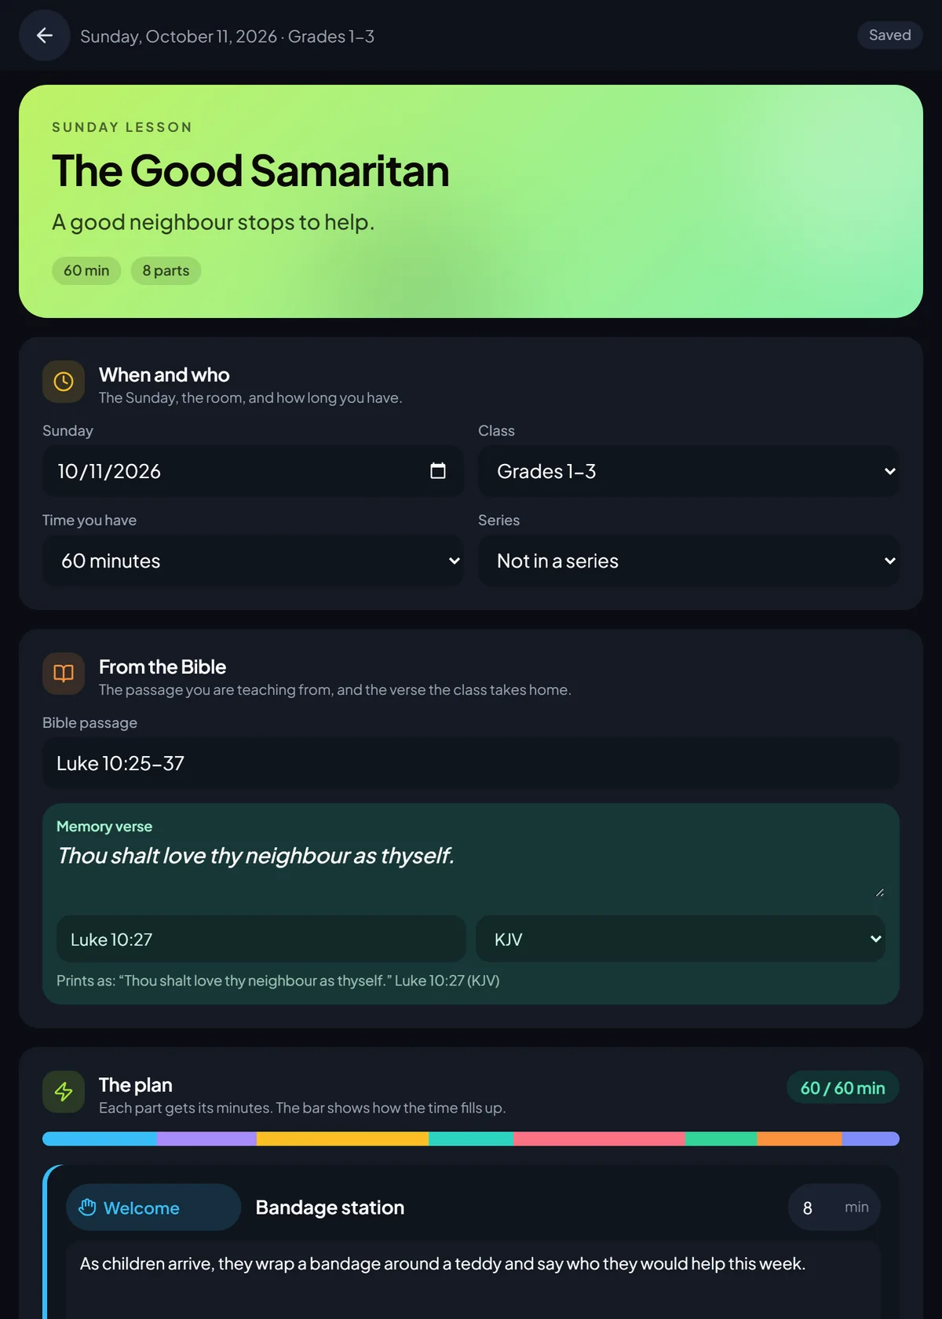Screen dimensions: 942x1319
Task: Click the Bandage station title
Action: coord(330,1208)
